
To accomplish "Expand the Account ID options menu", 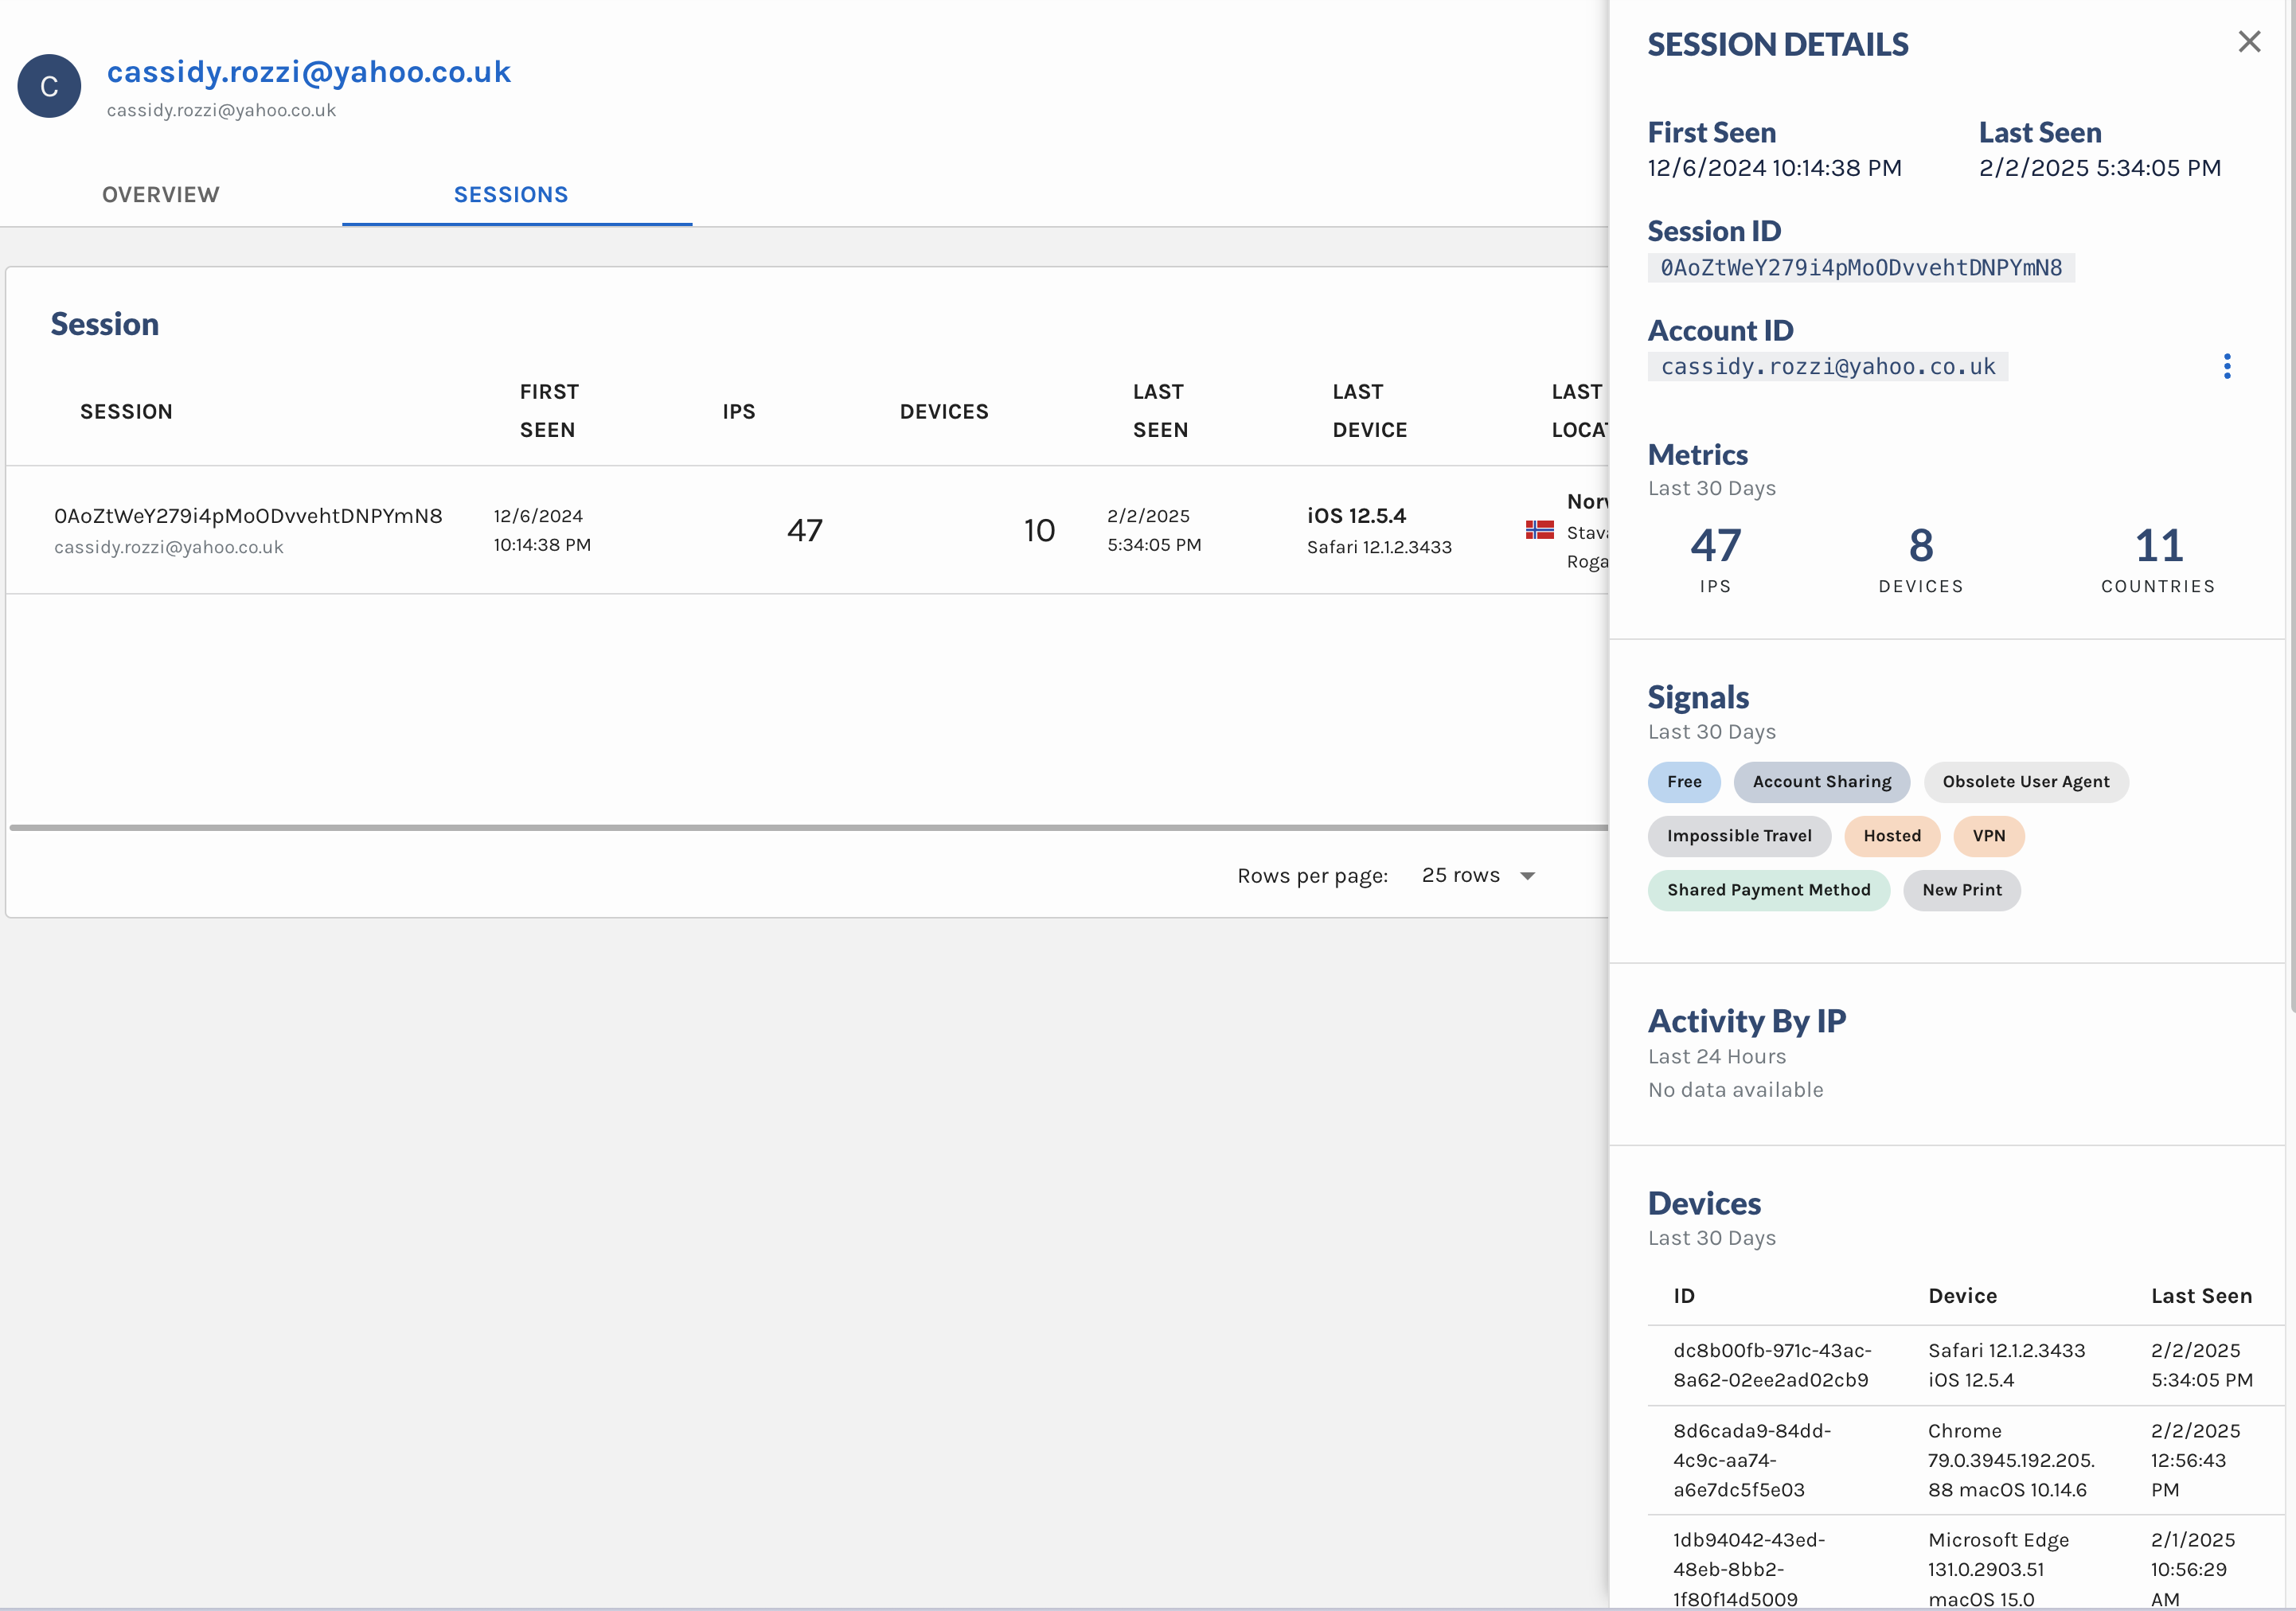I will (2228, 366).
